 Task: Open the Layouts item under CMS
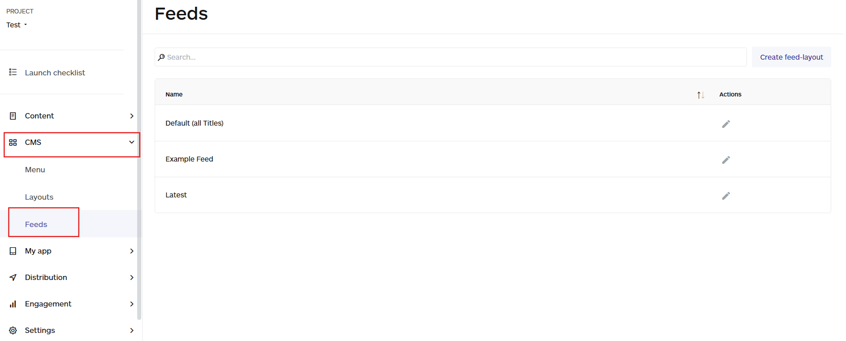[x=39, y=197]
